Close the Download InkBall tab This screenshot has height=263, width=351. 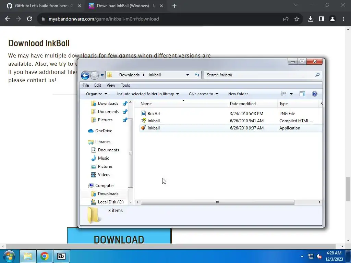(161, 6)
